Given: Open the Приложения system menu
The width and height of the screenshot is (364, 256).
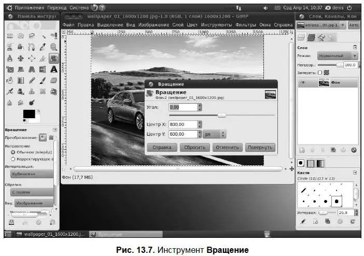Looking at the screenshot, I should click(30, 8).
